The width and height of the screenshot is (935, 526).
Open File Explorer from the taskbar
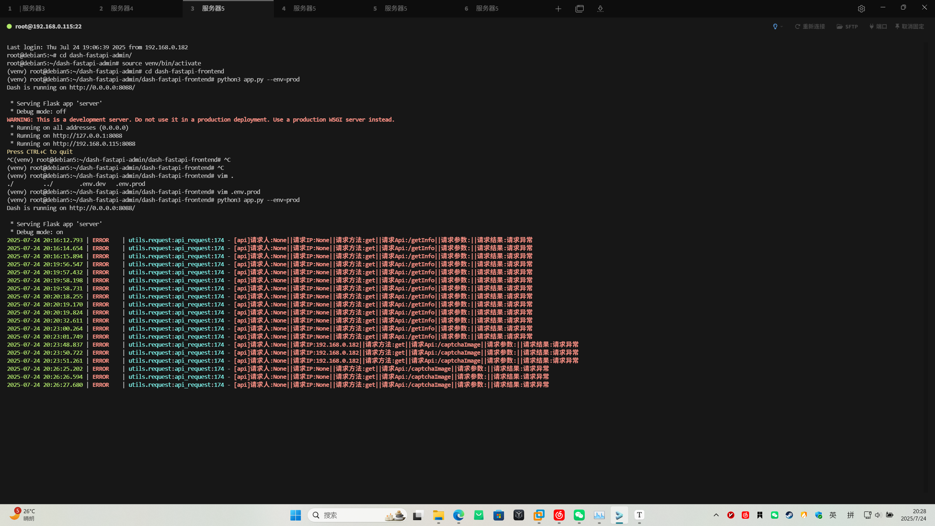438,515
